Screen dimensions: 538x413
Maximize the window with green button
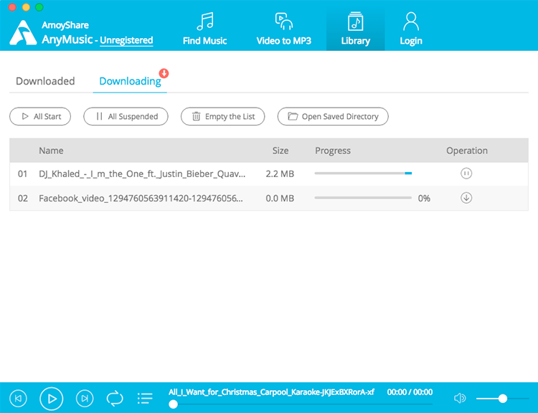pyautogui.click(x=39, y=7)
